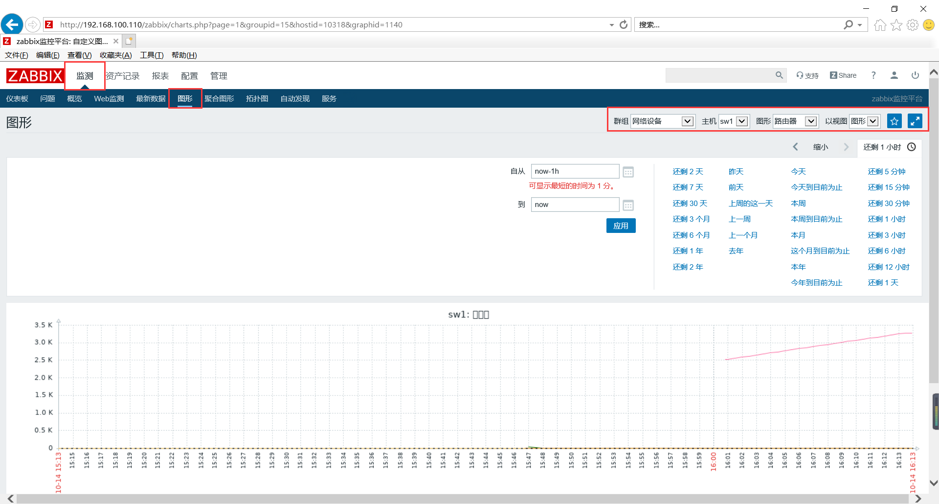This screenshot has height=504, width=939.
Task: Open the 文件(F) menu
Action: tap(17, 55)
